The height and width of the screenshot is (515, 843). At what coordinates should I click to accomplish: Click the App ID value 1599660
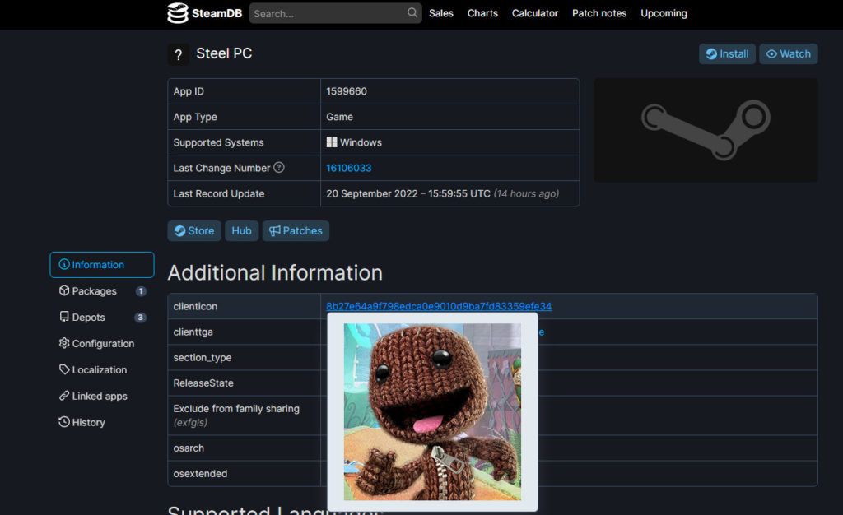click(x=347, y=91)
